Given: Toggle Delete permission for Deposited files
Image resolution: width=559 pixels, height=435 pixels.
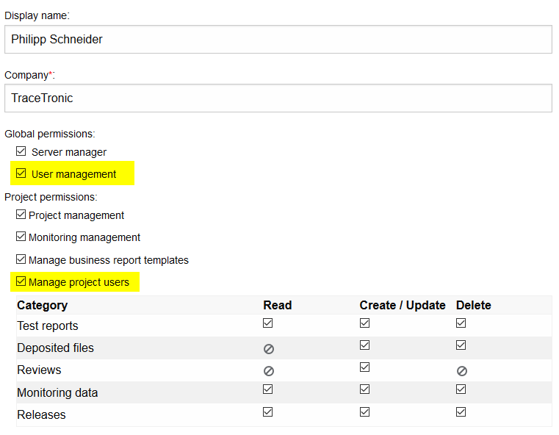Looking at the screenshot, I should point(461,345).
